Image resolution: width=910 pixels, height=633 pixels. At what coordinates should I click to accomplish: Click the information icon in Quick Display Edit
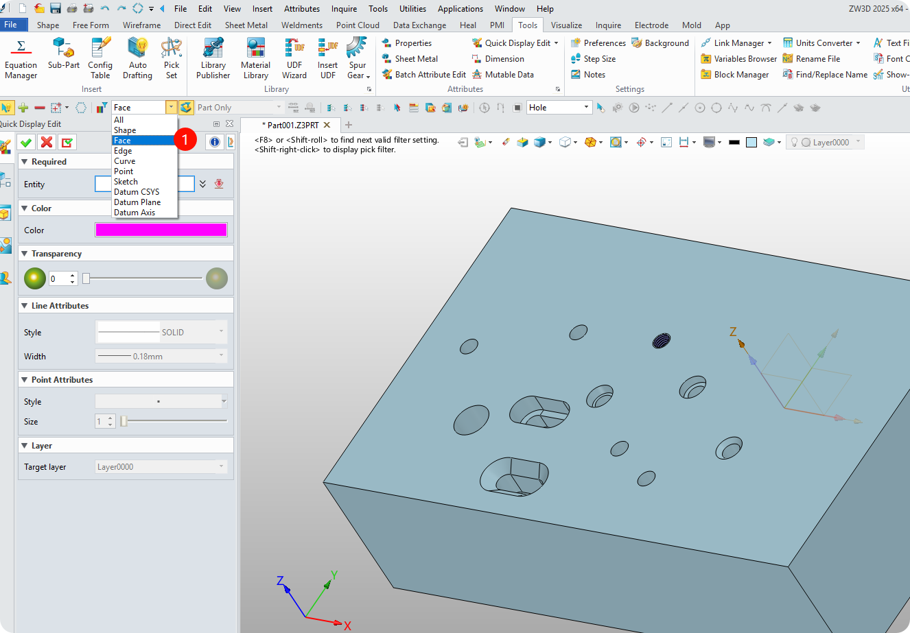click(x=215, y=142)
